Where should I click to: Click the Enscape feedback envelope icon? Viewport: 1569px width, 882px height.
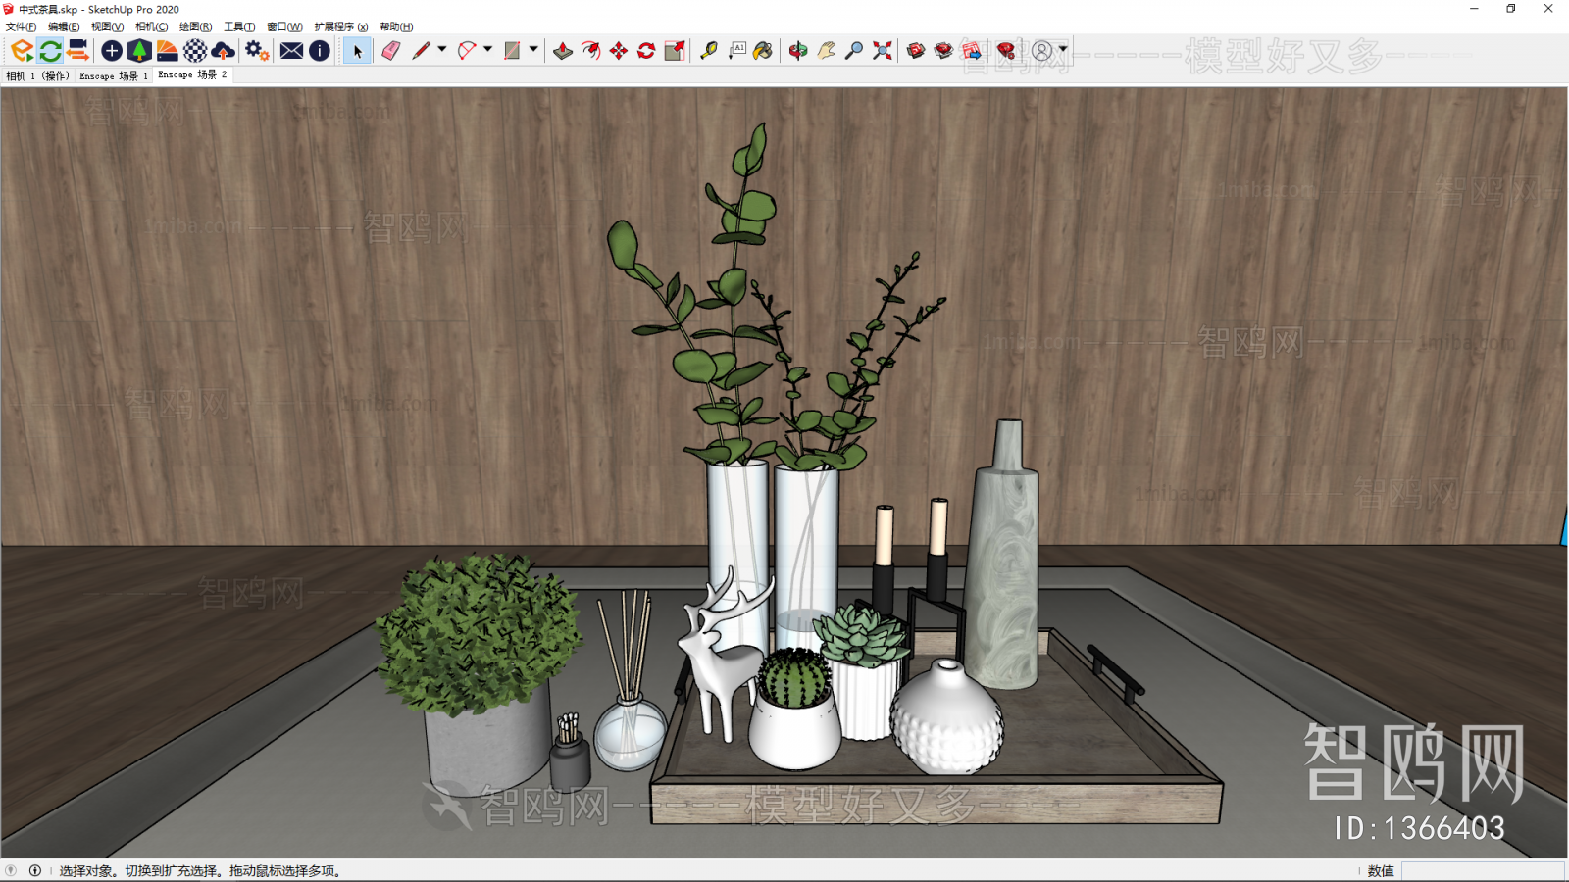tap(291, 51)
